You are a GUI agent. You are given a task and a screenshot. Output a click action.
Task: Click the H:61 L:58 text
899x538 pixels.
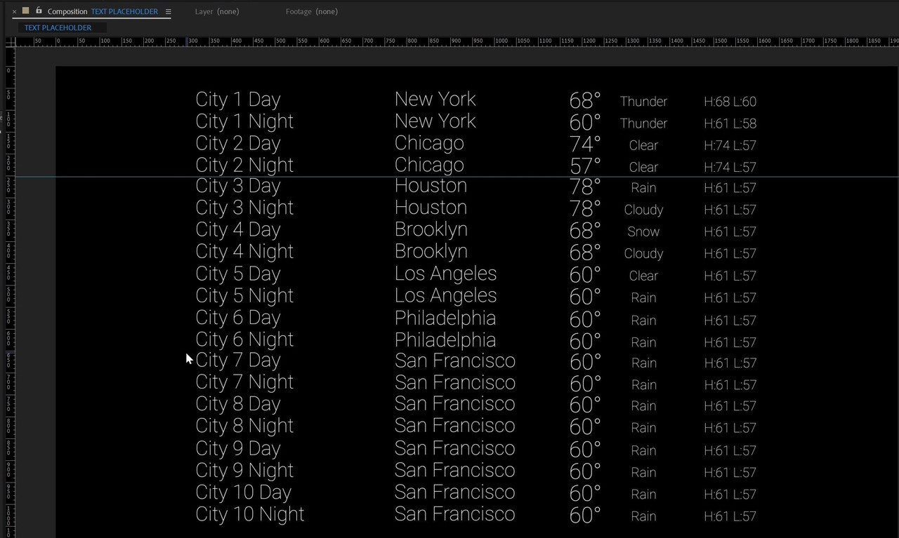pos(730,123)
